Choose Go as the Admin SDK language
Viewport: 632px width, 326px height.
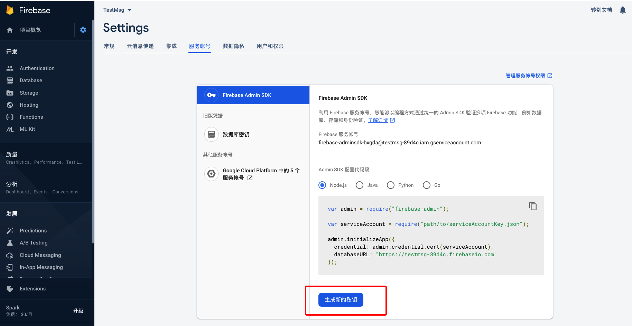click(426, 185)
